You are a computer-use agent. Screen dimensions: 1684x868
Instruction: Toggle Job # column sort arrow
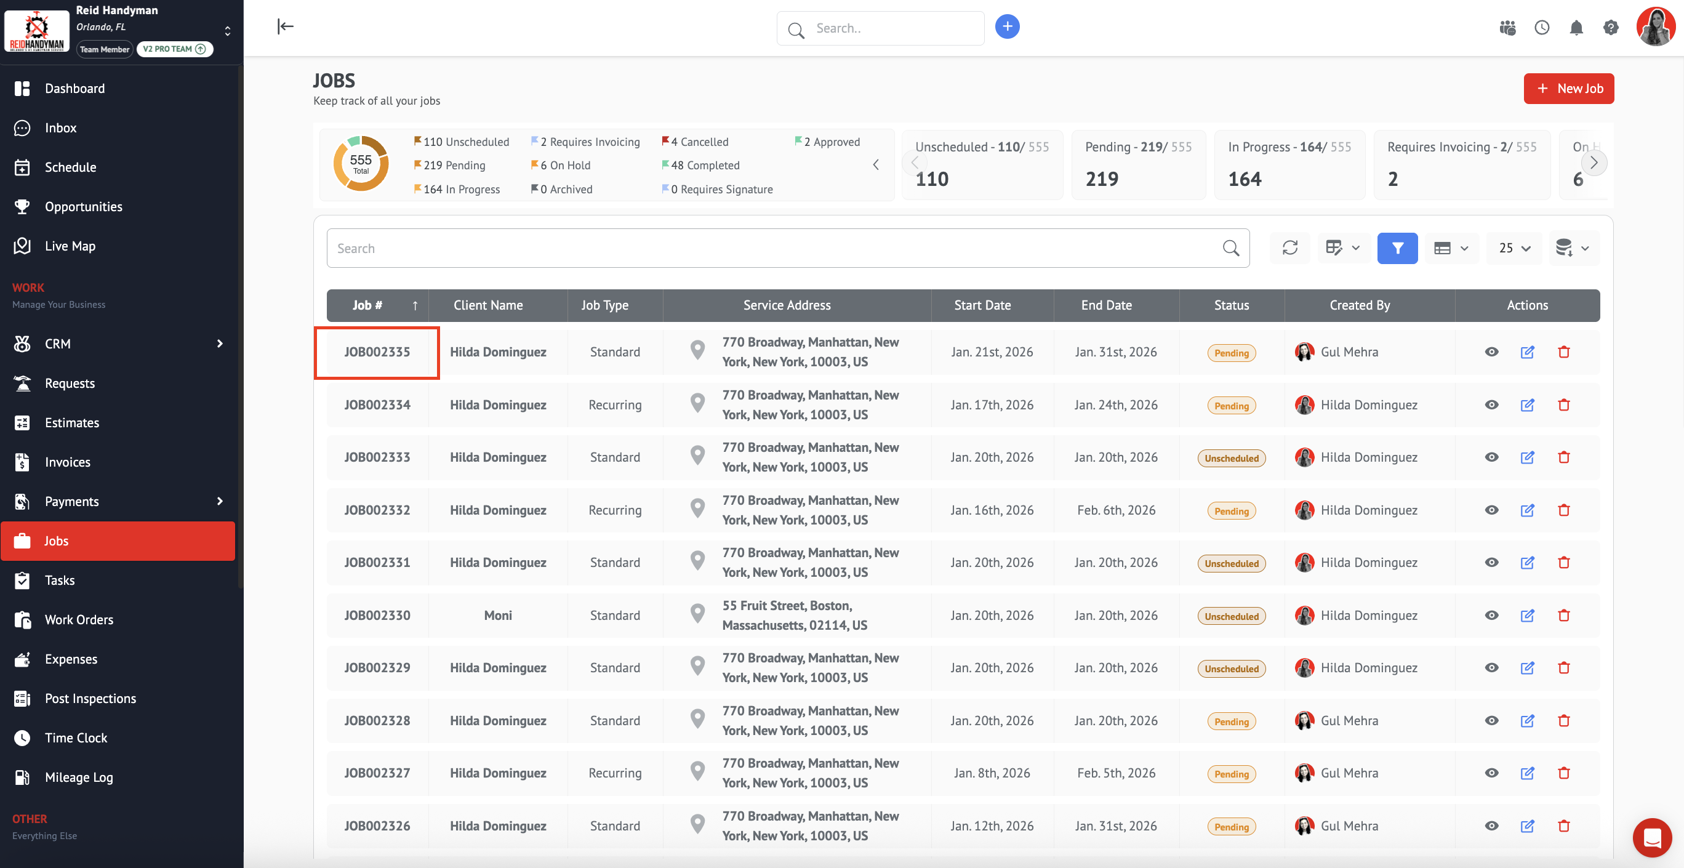[x=414, y=305]
